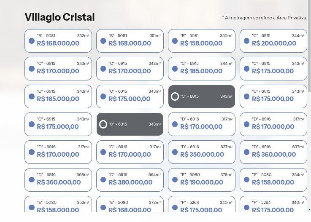311x222 pixels.
Task: Select radio circle of 351m² lot B
Action: [x=103, y=41]
